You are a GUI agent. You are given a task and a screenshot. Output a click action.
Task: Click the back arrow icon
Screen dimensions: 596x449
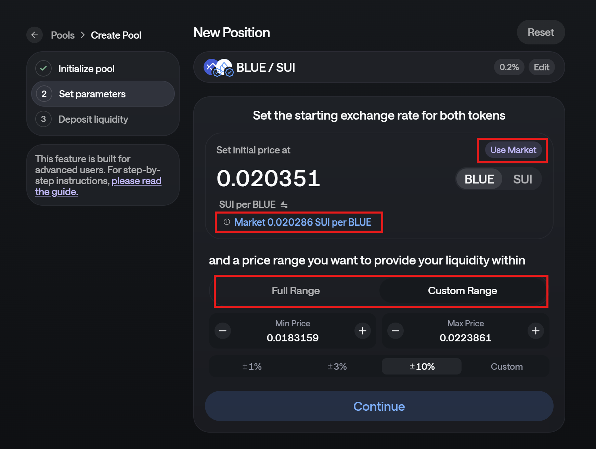pyautogui.click(x=35, y=35)
